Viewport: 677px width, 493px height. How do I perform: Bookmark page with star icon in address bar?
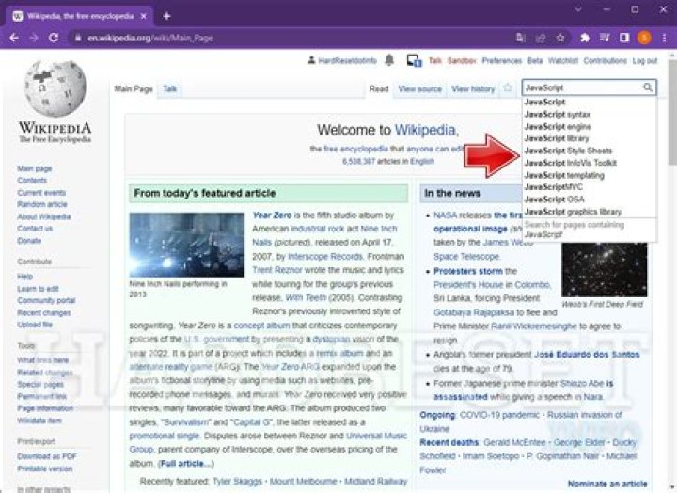coord(560,38)
